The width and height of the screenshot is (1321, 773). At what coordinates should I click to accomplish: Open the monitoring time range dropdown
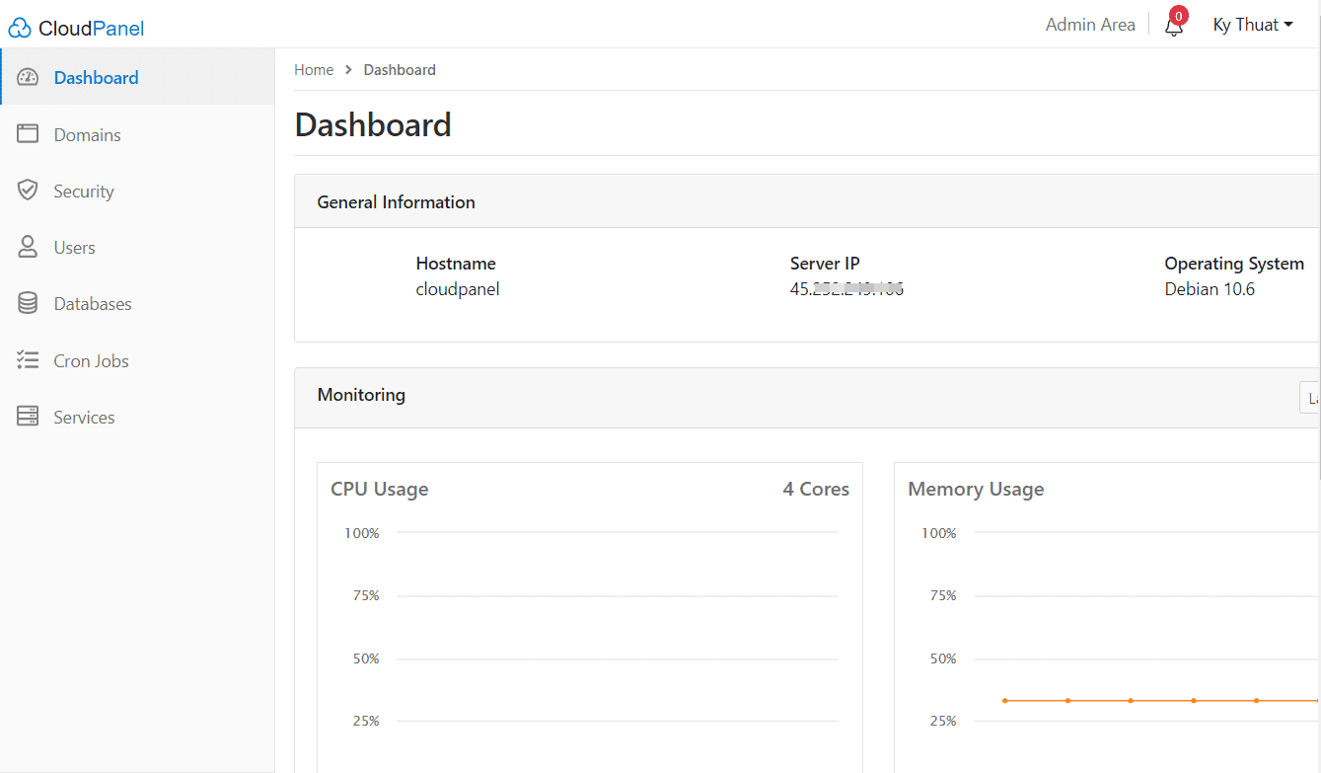(x=1309, y=398)
